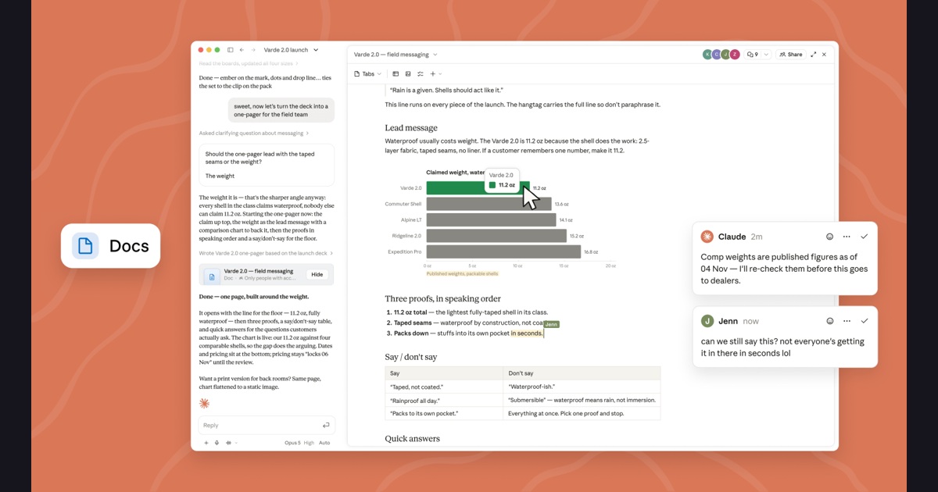Click the microphone icon below Reply

point(217,443)
